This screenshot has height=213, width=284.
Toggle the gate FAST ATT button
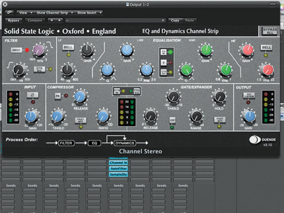click(220, 120)
